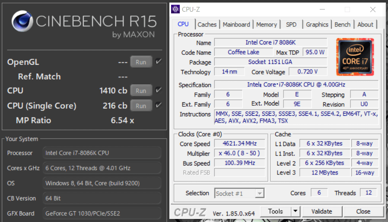Click the CPU-Z app icon in title bar

click(175, 9)
